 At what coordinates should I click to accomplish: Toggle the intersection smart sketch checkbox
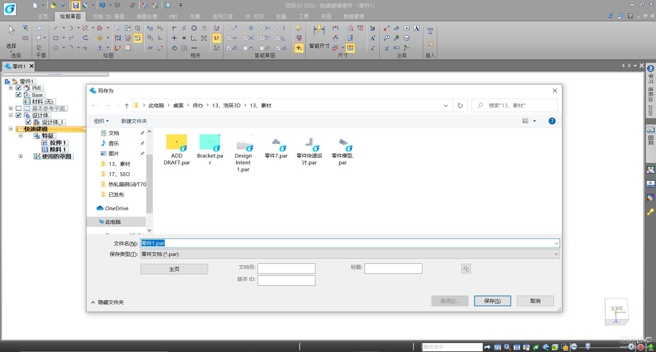[x=246, y=38]
